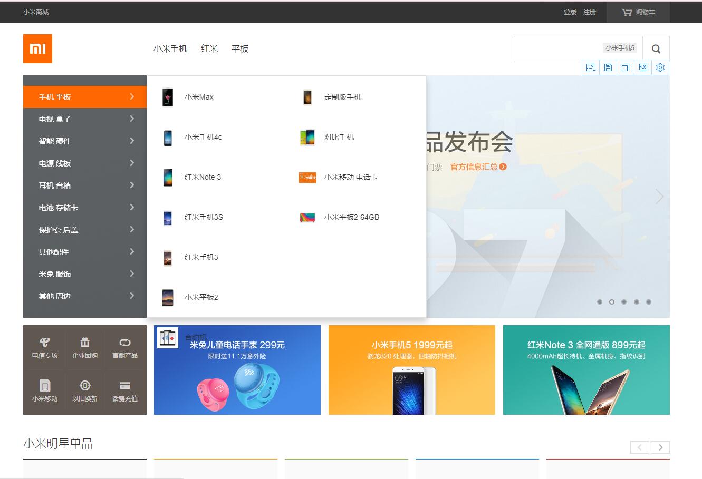Open the 小米手机 nav item
The image size is (702, 479).
pos(170,48)
